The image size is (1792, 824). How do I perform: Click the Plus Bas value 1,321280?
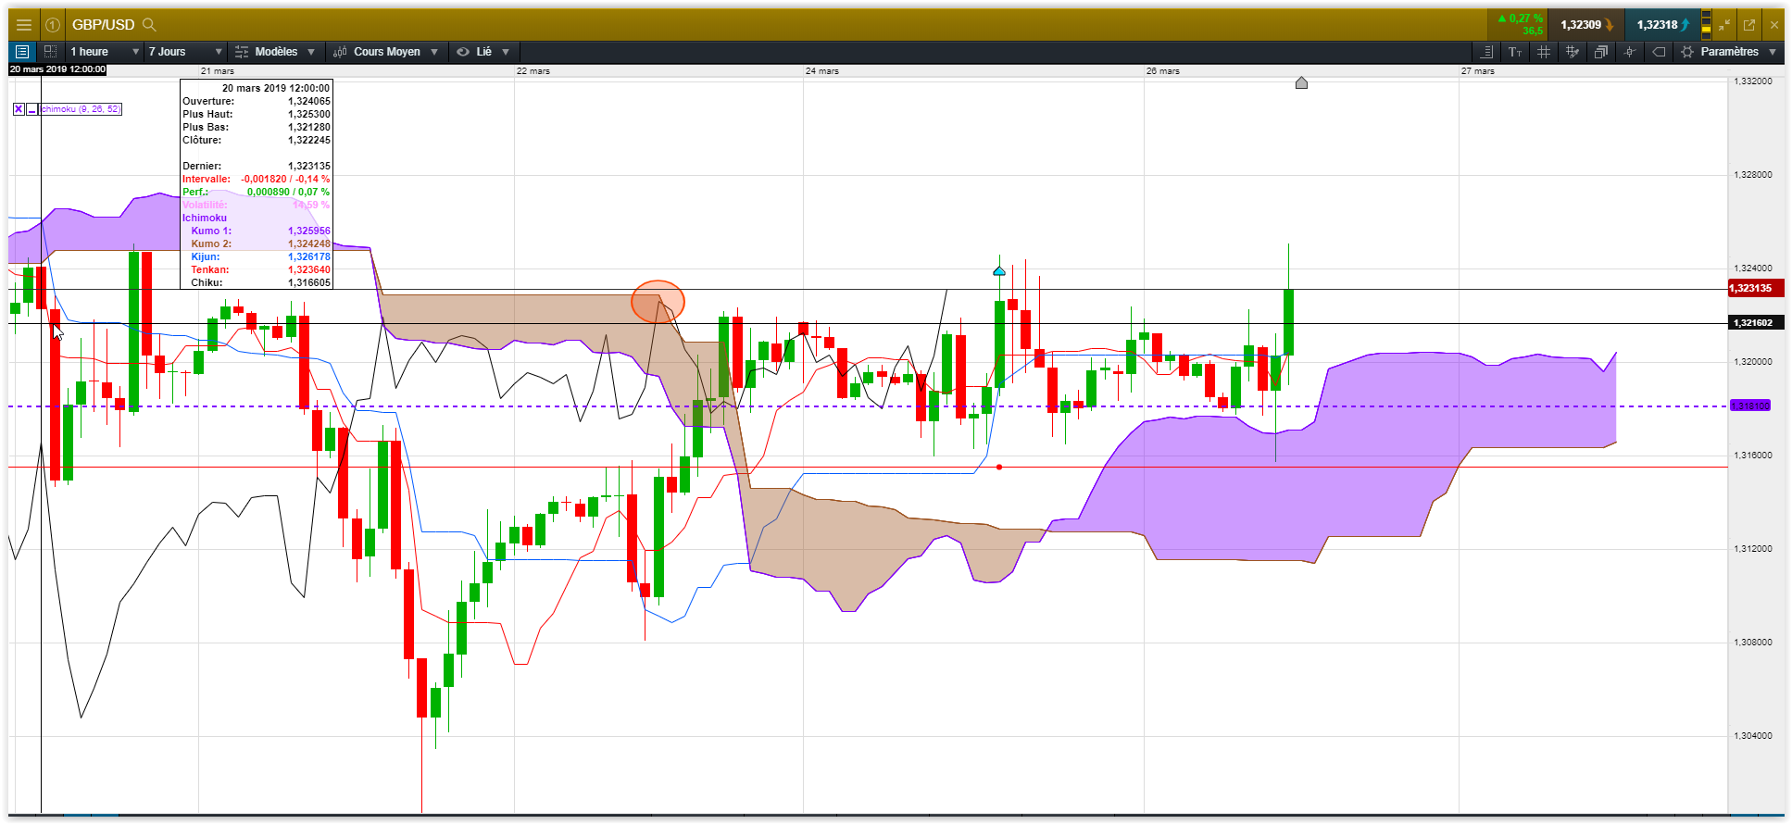[x=309, y=128]
